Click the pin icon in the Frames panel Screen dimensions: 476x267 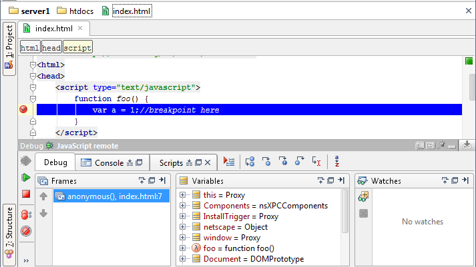tap(142, 180)
